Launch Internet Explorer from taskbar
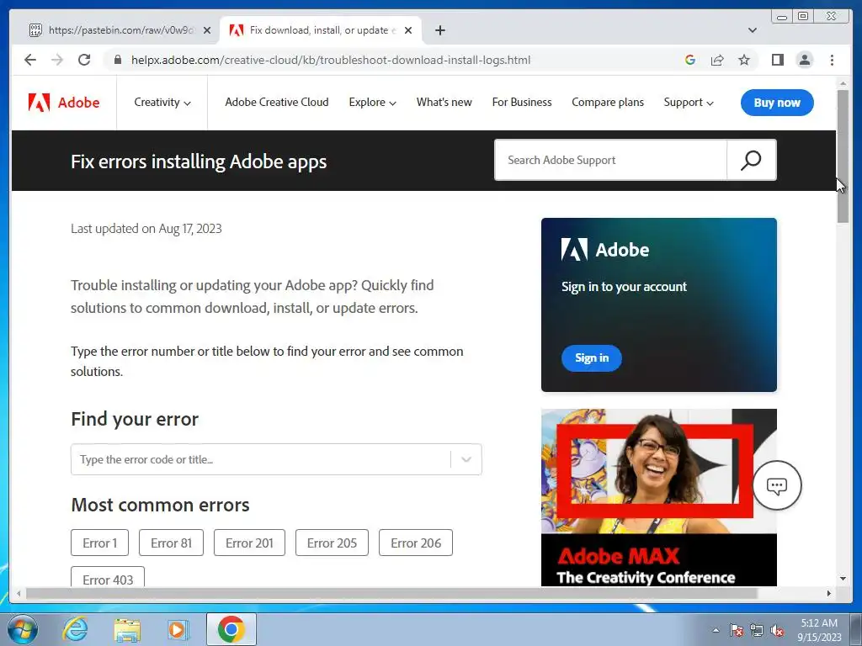The height and width of the screenshot is (646, 862). tap(75, 629)
